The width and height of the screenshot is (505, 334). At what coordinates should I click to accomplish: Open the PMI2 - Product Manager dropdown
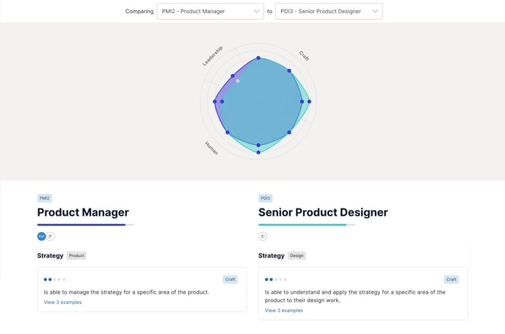[x=210, y=11]
